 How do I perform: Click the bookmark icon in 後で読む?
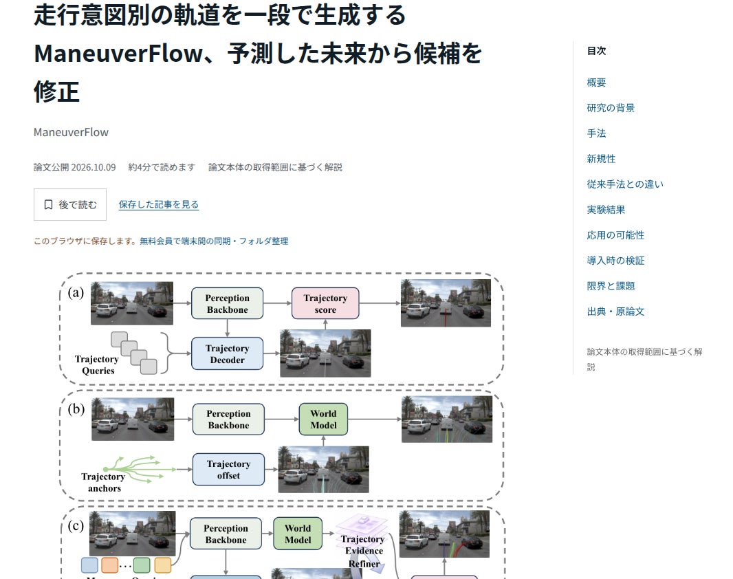[x=48, y=205]
